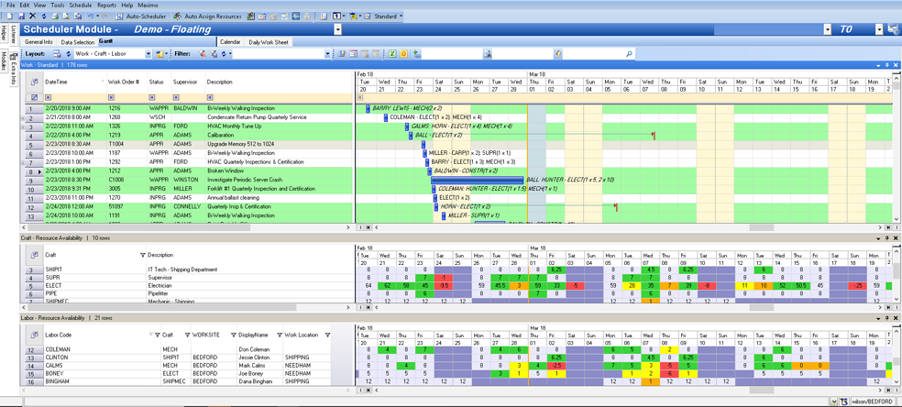Click the Excel export green X icon
This screenshot has height=407, width=902.
coord(392,53)
